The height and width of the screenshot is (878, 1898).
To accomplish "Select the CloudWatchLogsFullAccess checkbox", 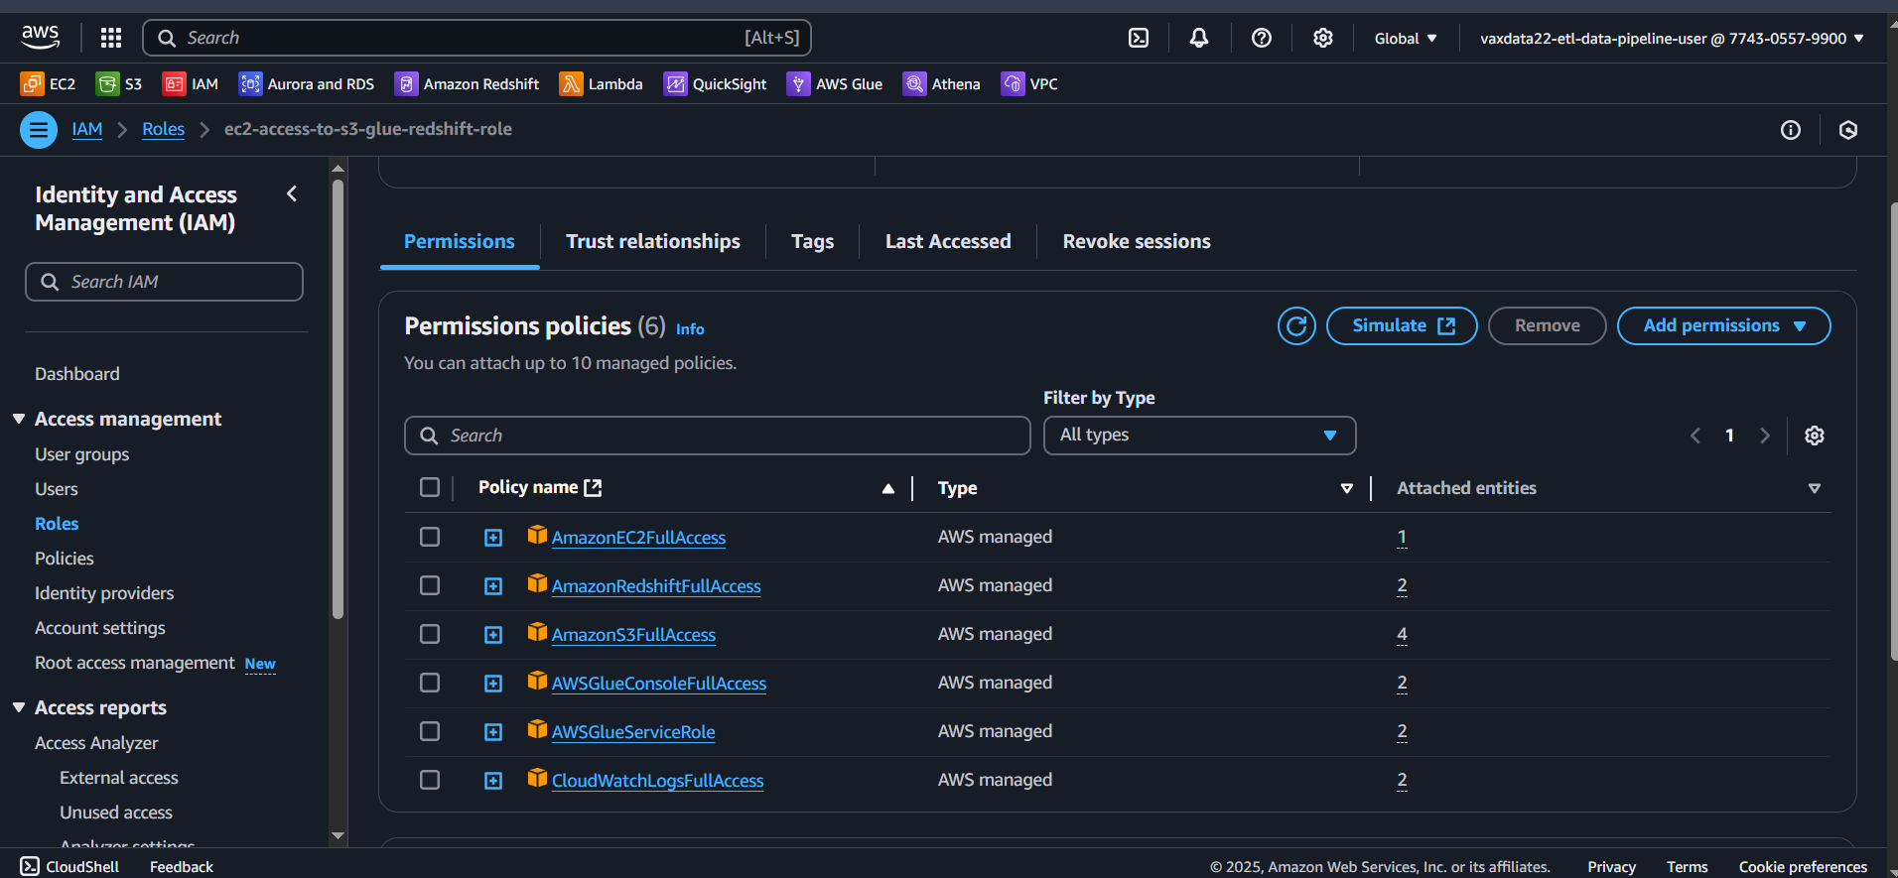I will (x=430, y=780).
